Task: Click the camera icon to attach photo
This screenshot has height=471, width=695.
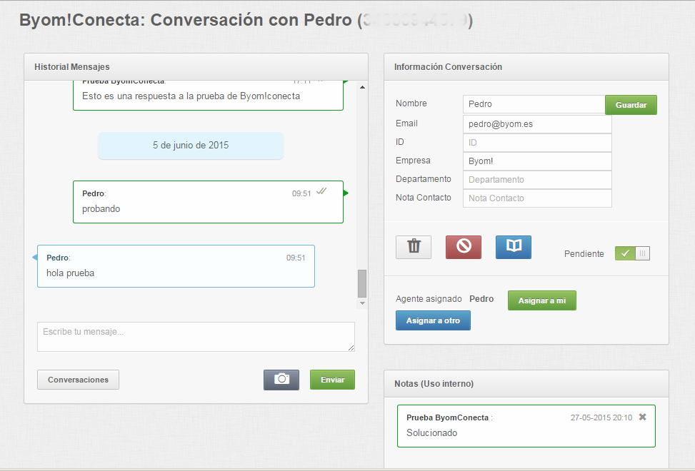Action: point(281,380)
